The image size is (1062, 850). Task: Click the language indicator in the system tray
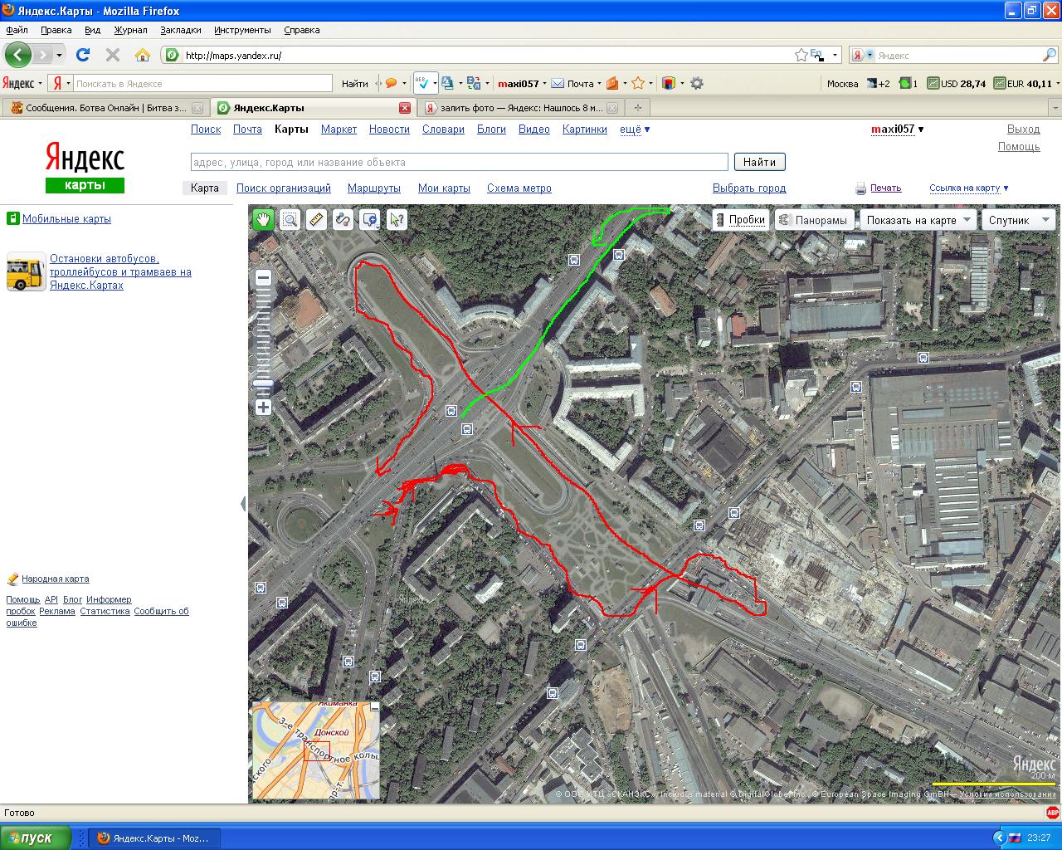click(x=1013, y=838)
